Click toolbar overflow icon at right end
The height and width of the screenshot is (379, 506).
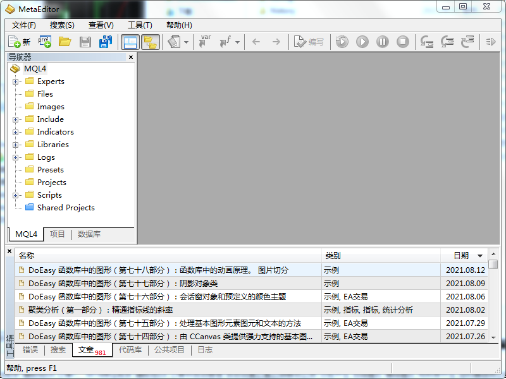[x=491, y=42]
